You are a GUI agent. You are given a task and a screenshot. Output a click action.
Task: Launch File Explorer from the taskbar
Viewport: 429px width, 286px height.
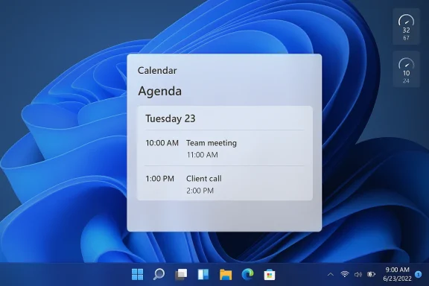coord(226,275)
